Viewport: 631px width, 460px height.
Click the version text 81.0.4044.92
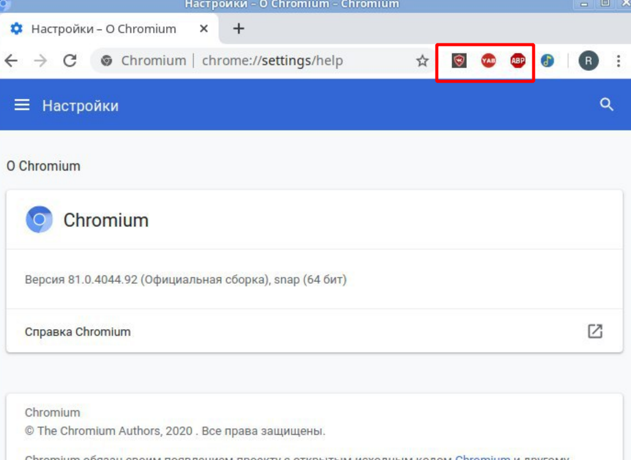pyautogui.click(x=103, y=280)
